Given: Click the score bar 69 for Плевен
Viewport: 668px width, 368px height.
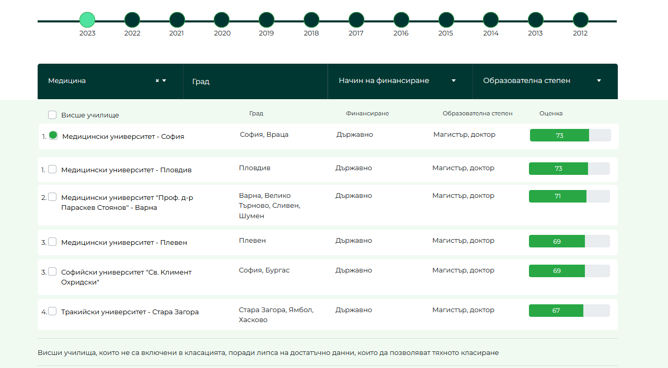Looking at the screenshot, I should tap(569, 241).
